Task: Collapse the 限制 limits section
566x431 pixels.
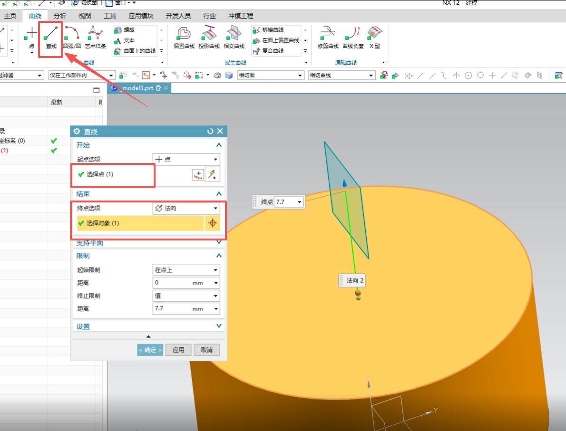Action: [218, 255]
